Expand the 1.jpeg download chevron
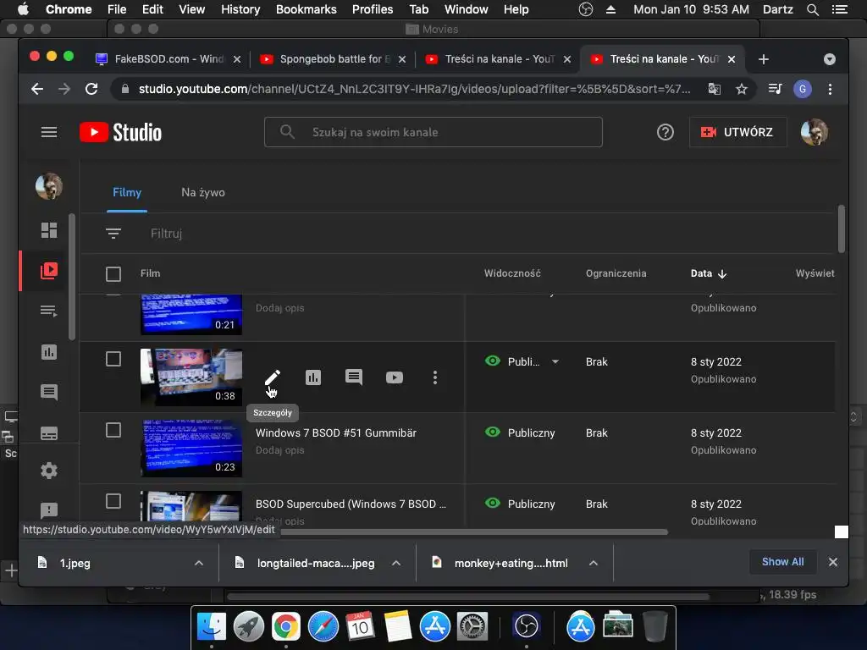 [x=199, y=563]
